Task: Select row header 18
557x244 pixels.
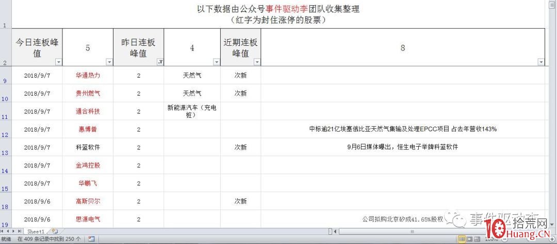Action: pyautogui.click(x=5, y=201)
